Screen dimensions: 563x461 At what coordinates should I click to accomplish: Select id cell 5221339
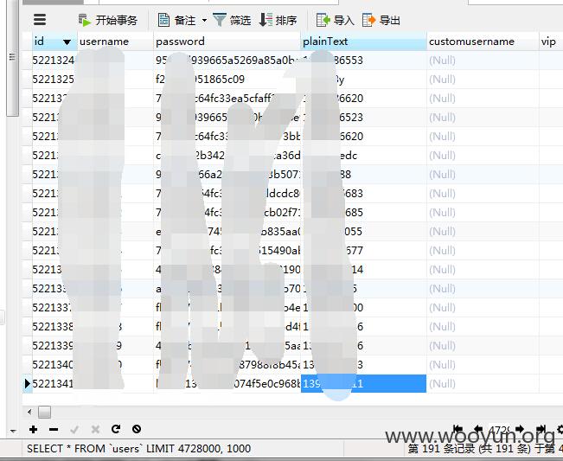point(54,346)
